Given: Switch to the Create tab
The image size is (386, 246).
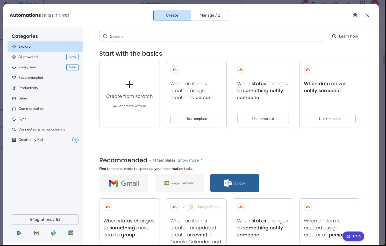Looking at the screenshot, I should pyautogui.click(x=172, y=15).
